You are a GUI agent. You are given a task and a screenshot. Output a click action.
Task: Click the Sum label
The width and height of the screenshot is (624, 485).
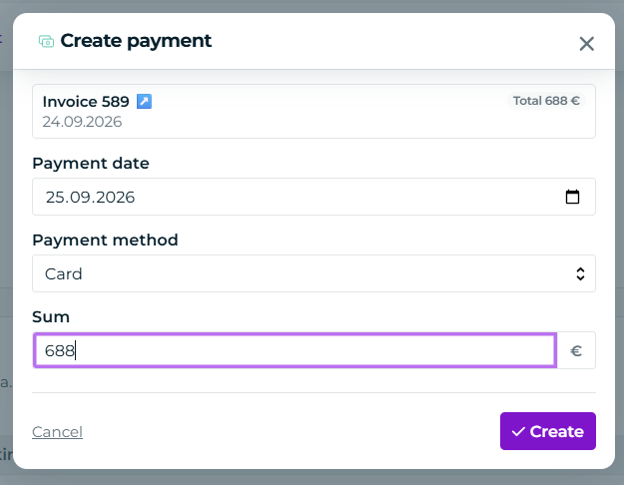[51, 317]
